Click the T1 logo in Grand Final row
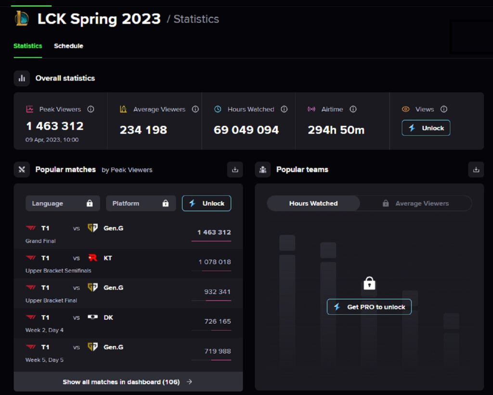Viewport: 493px width, 395px height. pos(31,228)
